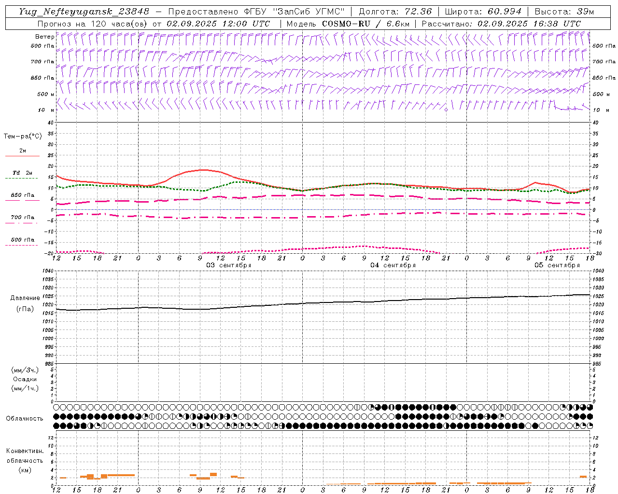618x494 pixels.
Task: Click the 850 гПа label right of wind barbs
Action: click(604, 78)
